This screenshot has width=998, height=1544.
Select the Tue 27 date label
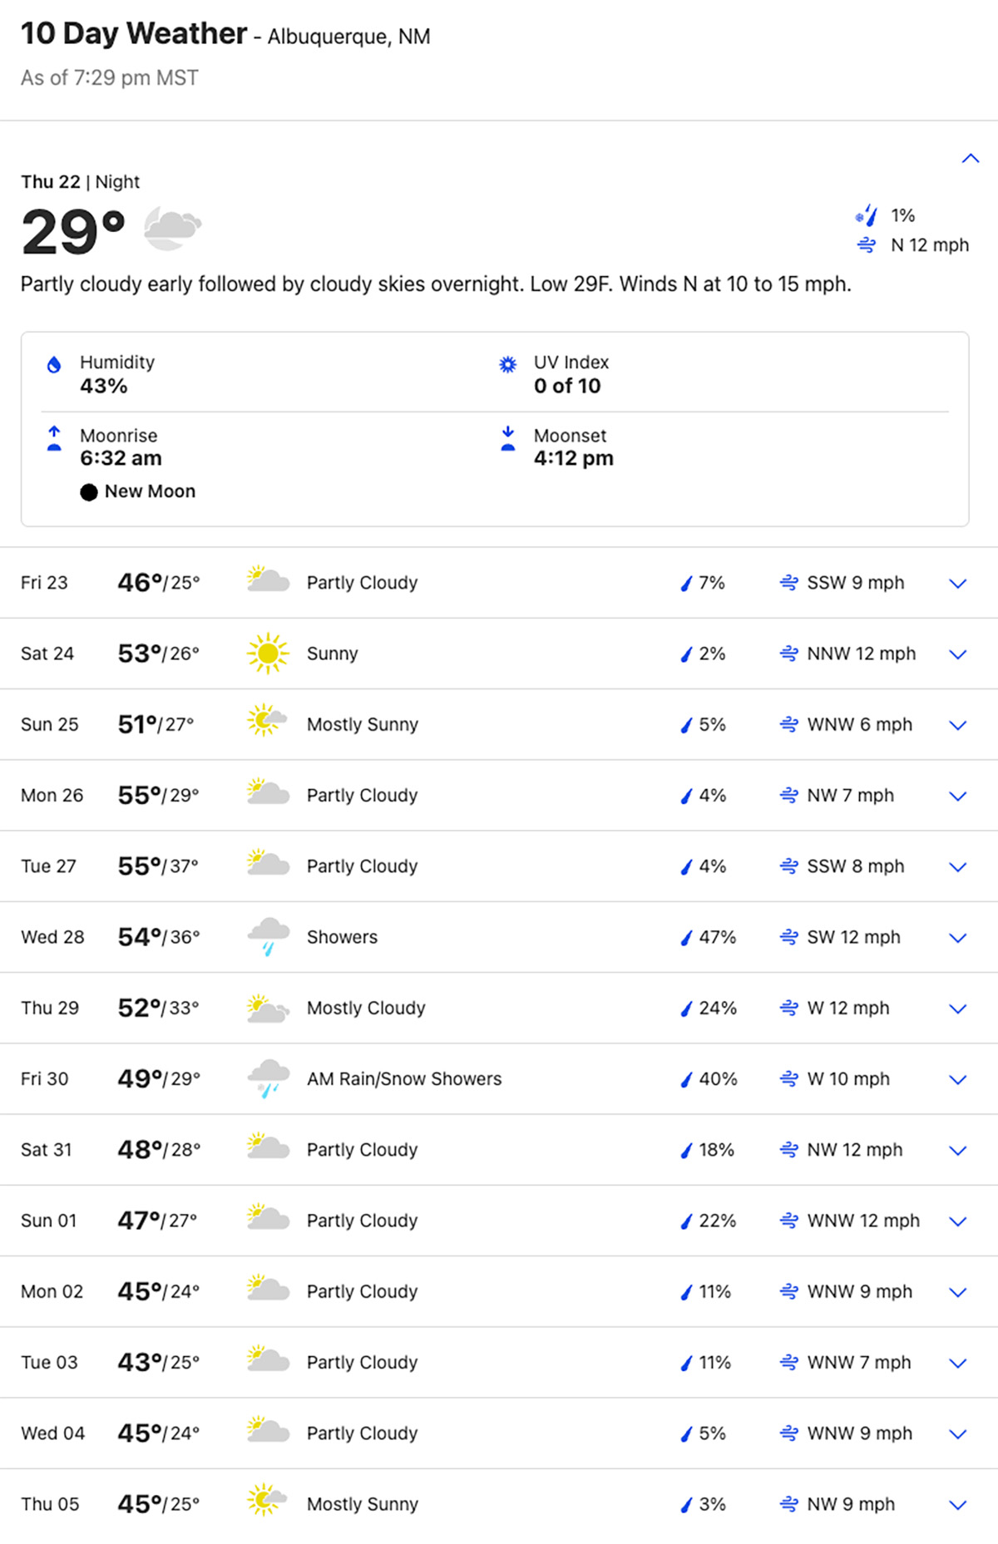click(x=48, y=866)
